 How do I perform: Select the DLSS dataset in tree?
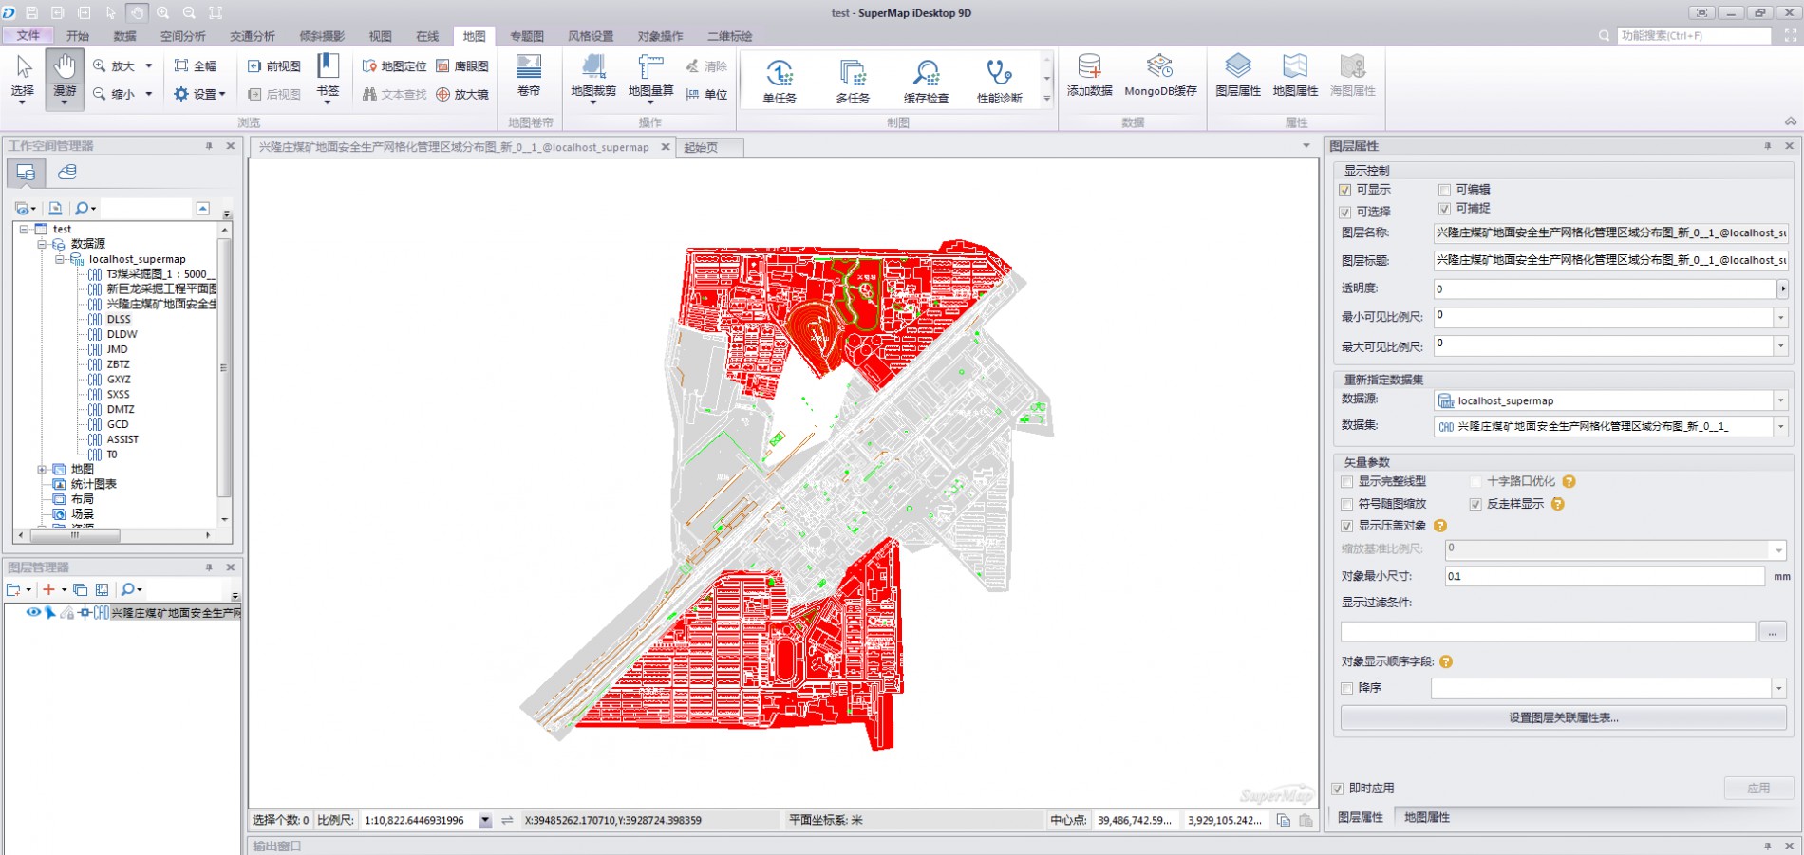119,319
